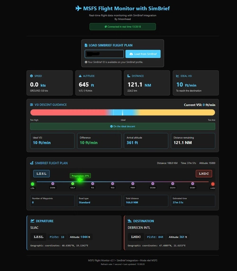Image resolution: width=237 pixels, height=271 pixels.
Task: Click the chart icon in the Ideal VSI card
Action: [177, 76]
